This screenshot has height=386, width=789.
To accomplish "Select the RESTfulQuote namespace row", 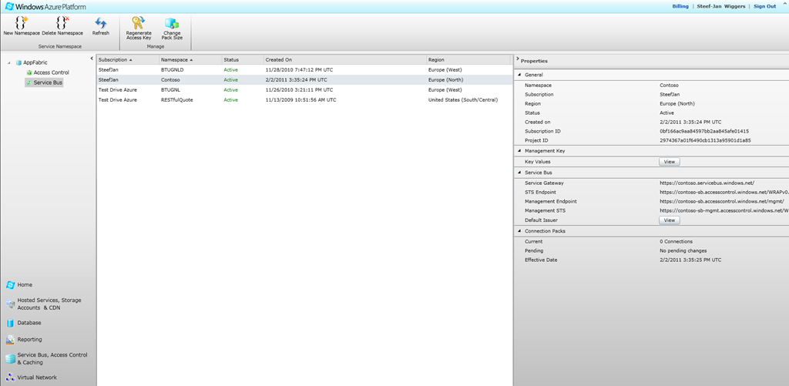I will [304, 100].
